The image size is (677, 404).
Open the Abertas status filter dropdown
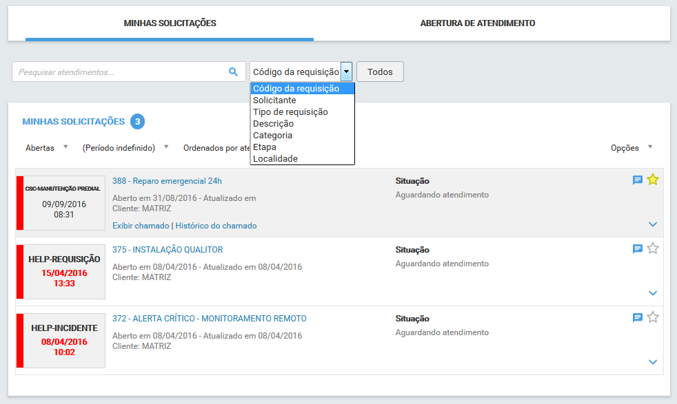pos(46,147)
